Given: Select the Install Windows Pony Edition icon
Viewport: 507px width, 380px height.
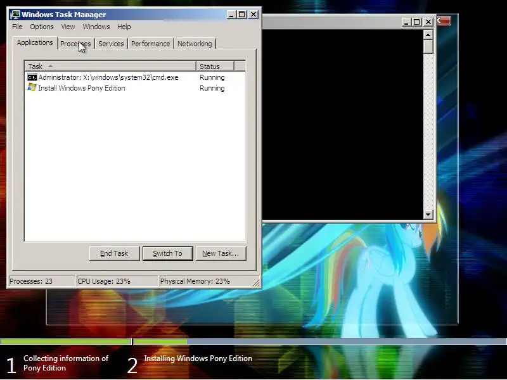Looking at the screenshot, I should [x=32, y=87].
